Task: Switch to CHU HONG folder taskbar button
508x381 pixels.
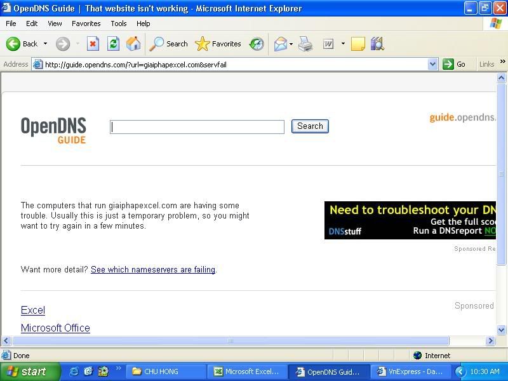Action: 166,371
